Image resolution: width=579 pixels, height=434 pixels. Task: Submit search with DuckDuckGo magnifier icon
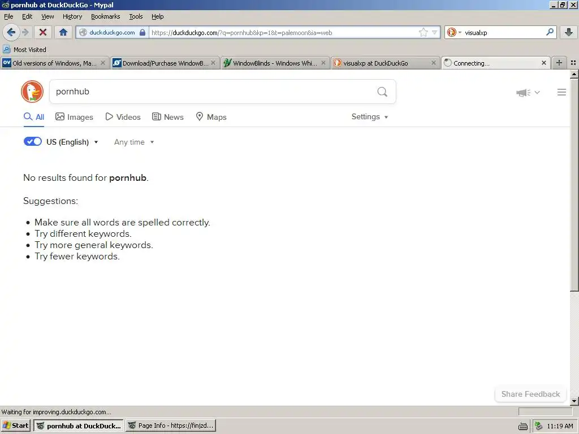pyautogui.click(x=382, y=92)
